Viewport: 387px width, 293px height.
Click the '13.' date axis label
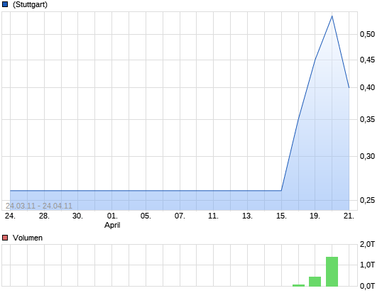[247, 216]
